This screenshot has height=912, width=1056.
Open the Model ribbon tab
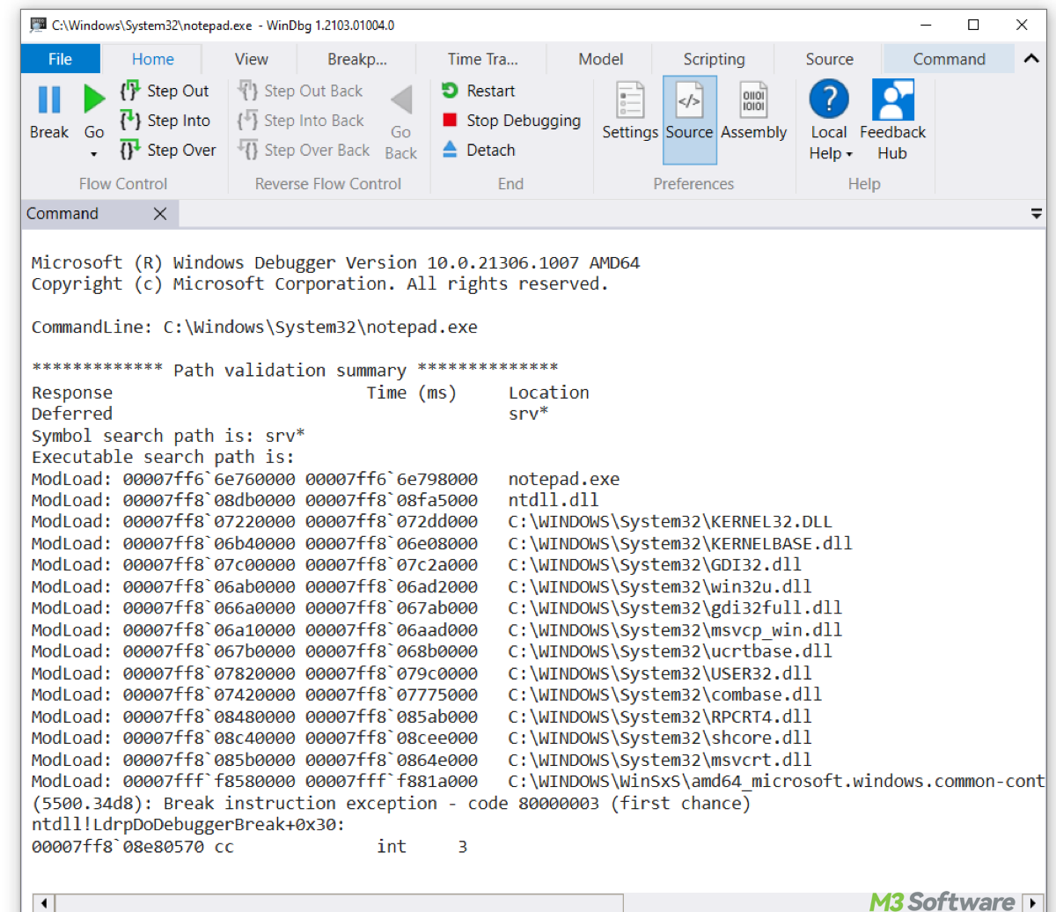click(601, 59)
